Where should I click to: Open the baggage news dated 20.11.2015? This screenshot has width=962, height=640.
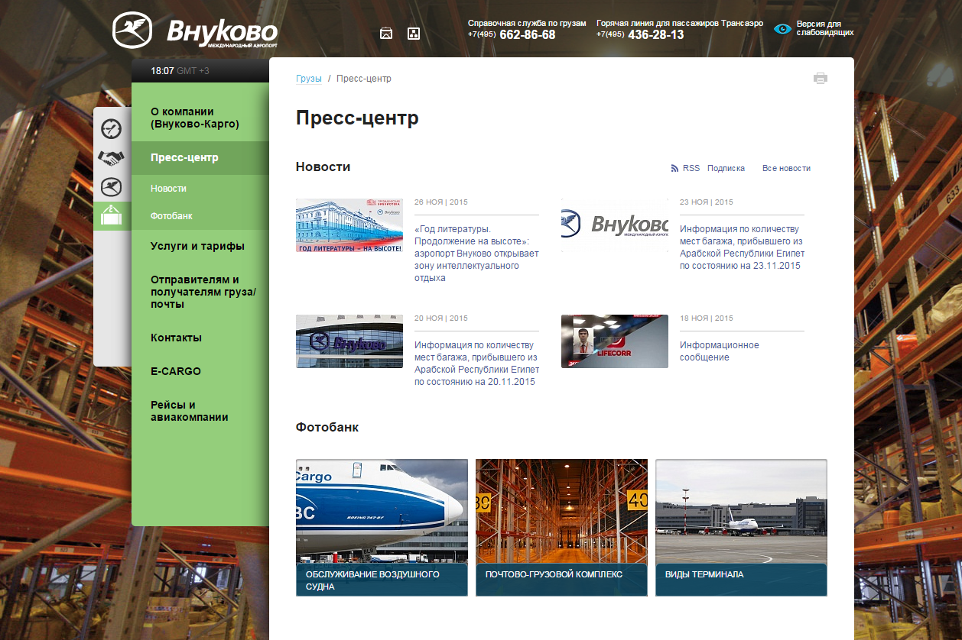476,364
